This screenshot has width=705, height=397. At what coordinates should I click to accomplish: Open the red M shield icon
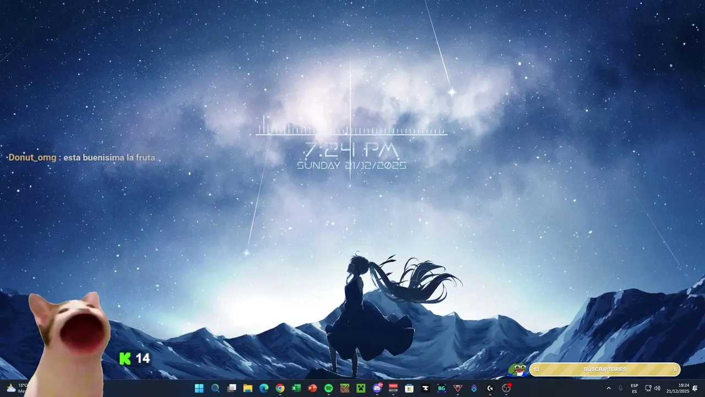[458, 388]
